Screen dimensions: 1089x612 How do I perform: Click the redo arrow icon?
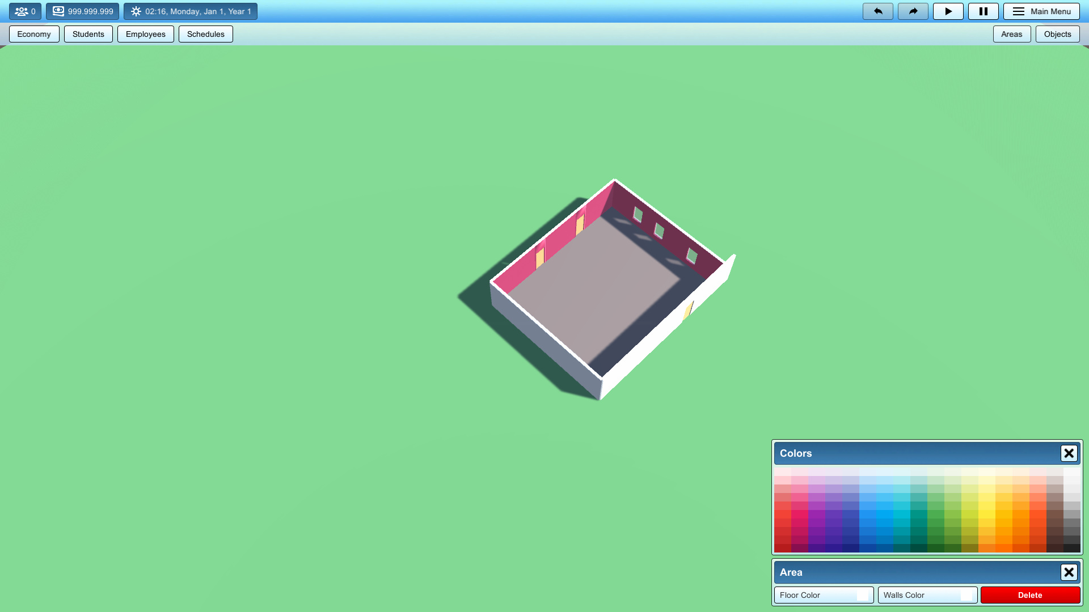(x=913, y=11)
